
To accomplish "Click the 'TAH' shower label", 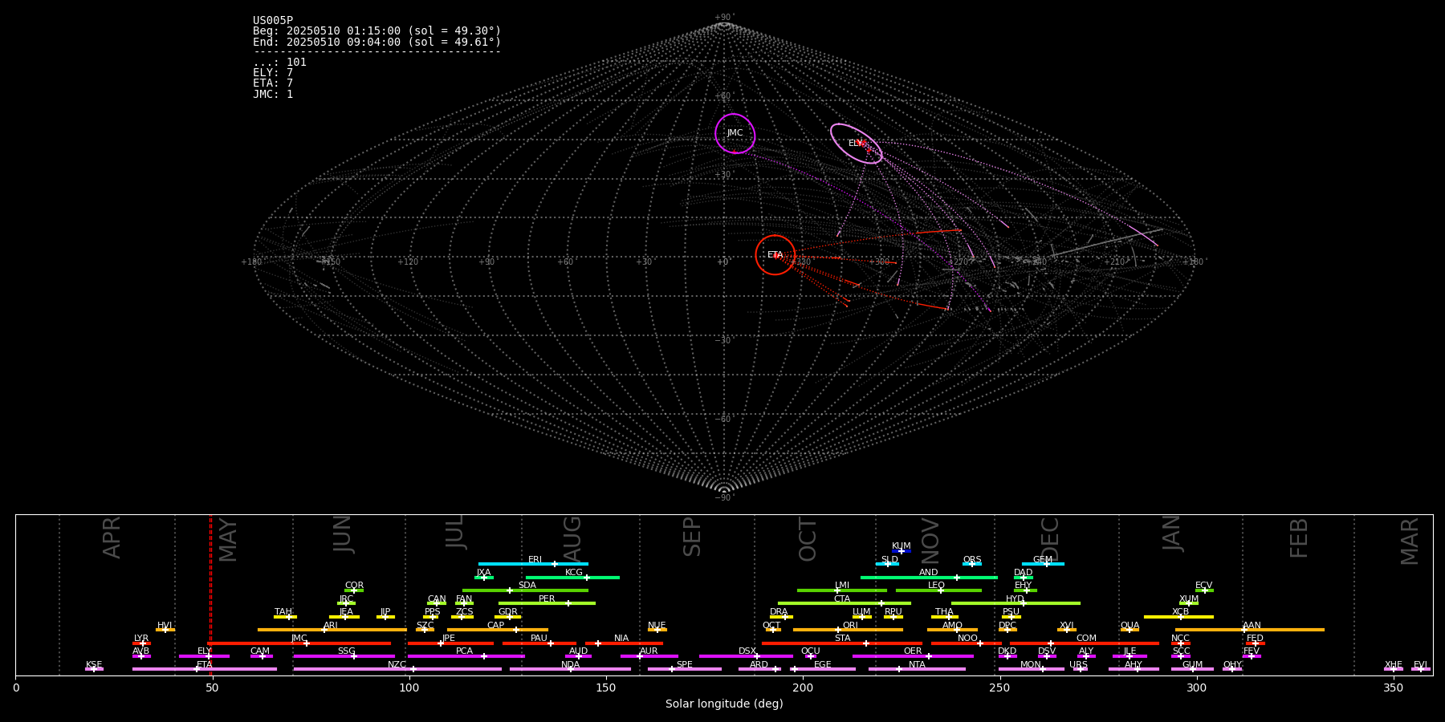I will pos(283,611).
